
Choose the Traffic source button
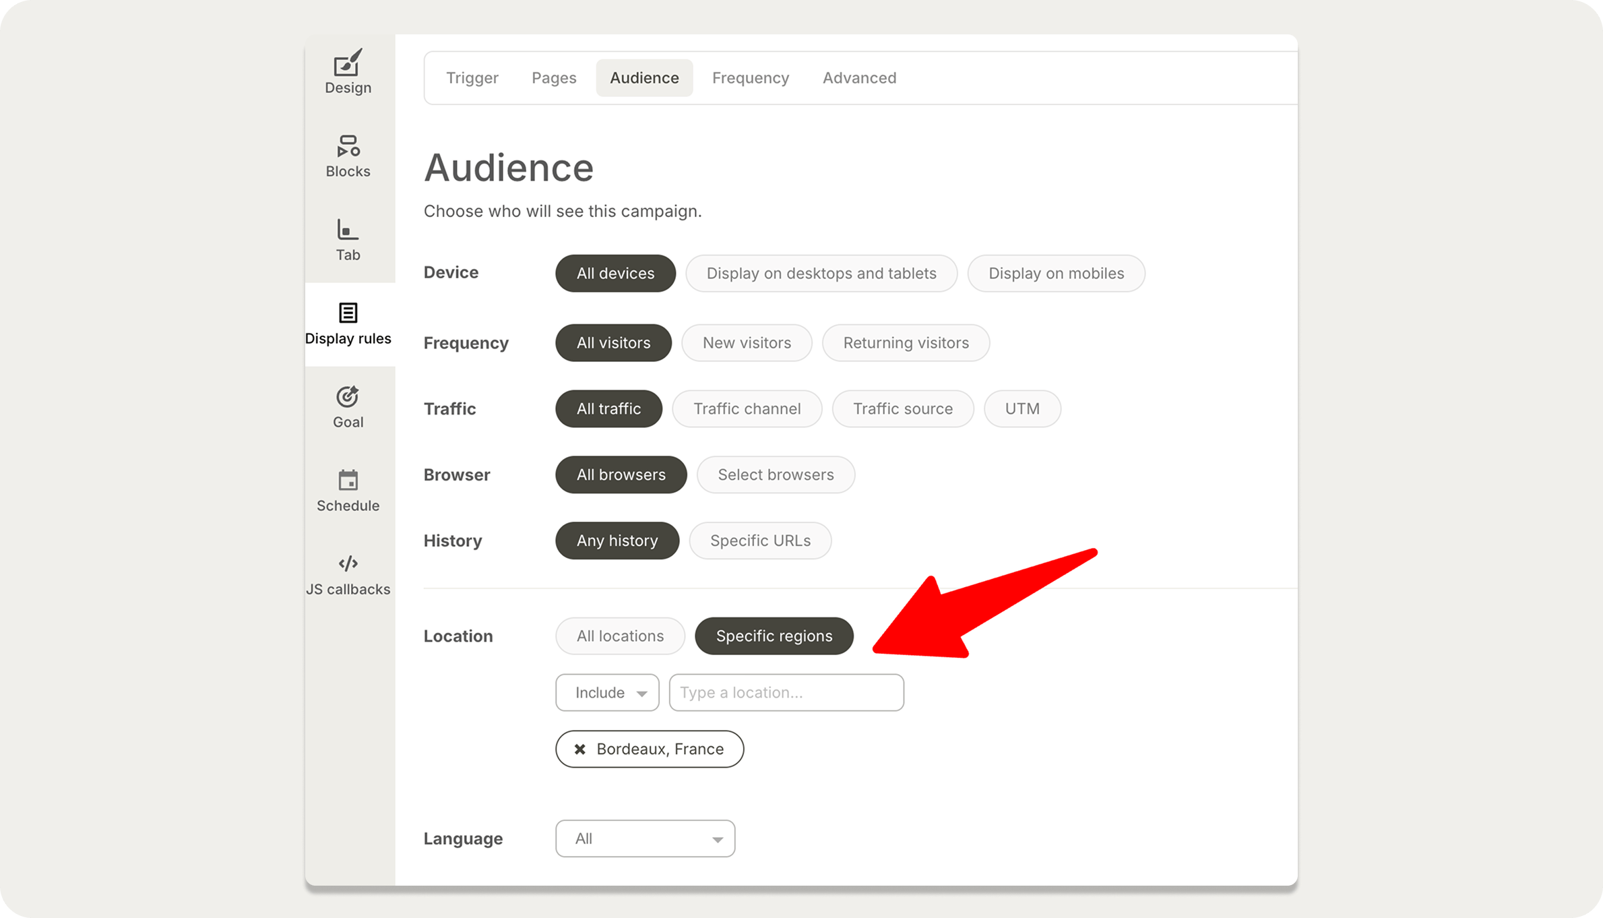[902, 408]
